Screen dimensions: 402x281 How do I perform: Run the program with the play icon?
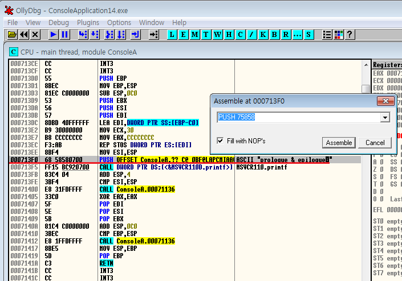tap(54, 35)
